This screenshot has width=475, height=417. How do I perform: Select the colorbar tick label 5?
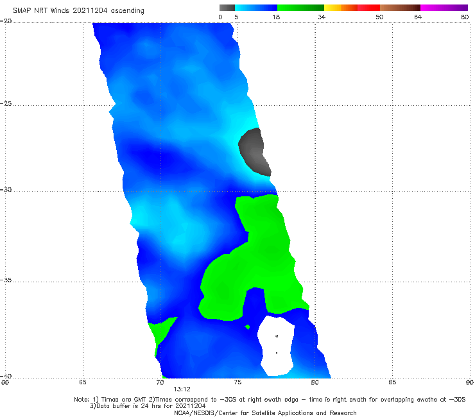pos(236,17)
